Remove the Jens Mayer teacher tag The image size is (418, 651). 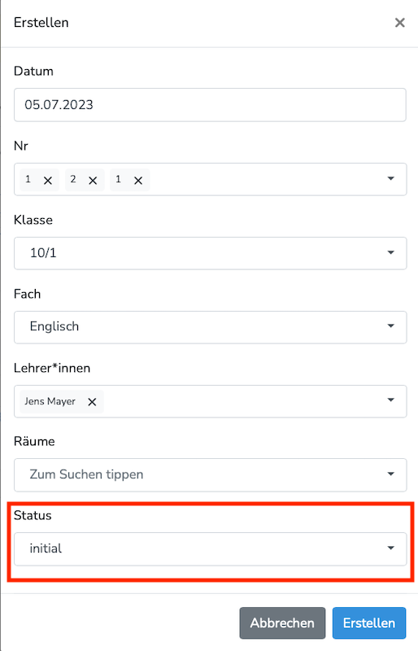point(92,402)
